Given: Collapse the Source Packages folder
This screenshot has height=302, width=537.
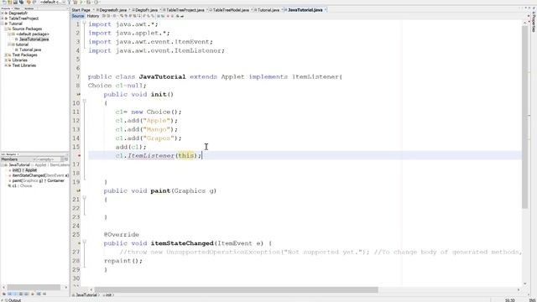Looking at the screenshot, I should pos(6,29).
